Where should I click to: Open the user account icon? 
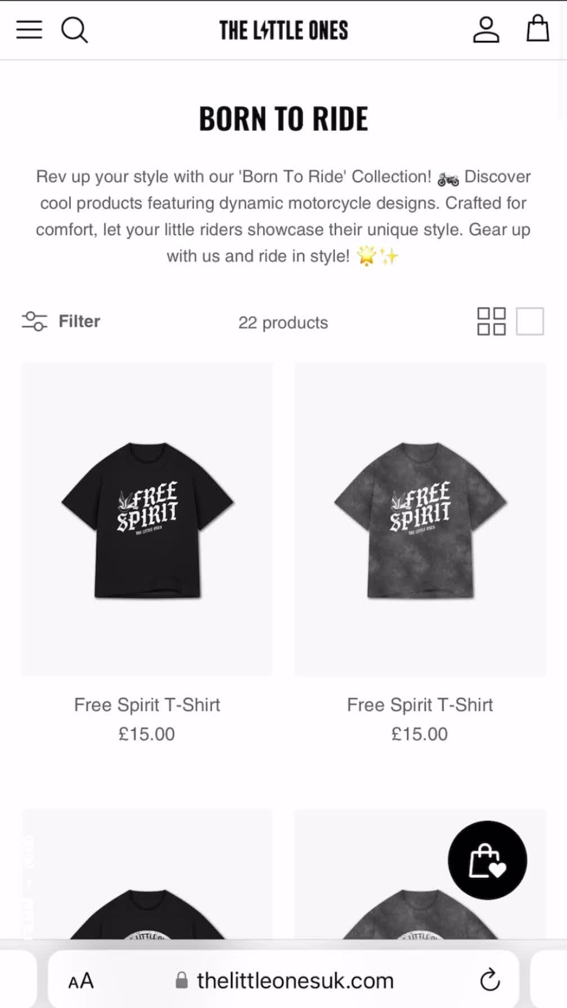(x=486, y=29)
